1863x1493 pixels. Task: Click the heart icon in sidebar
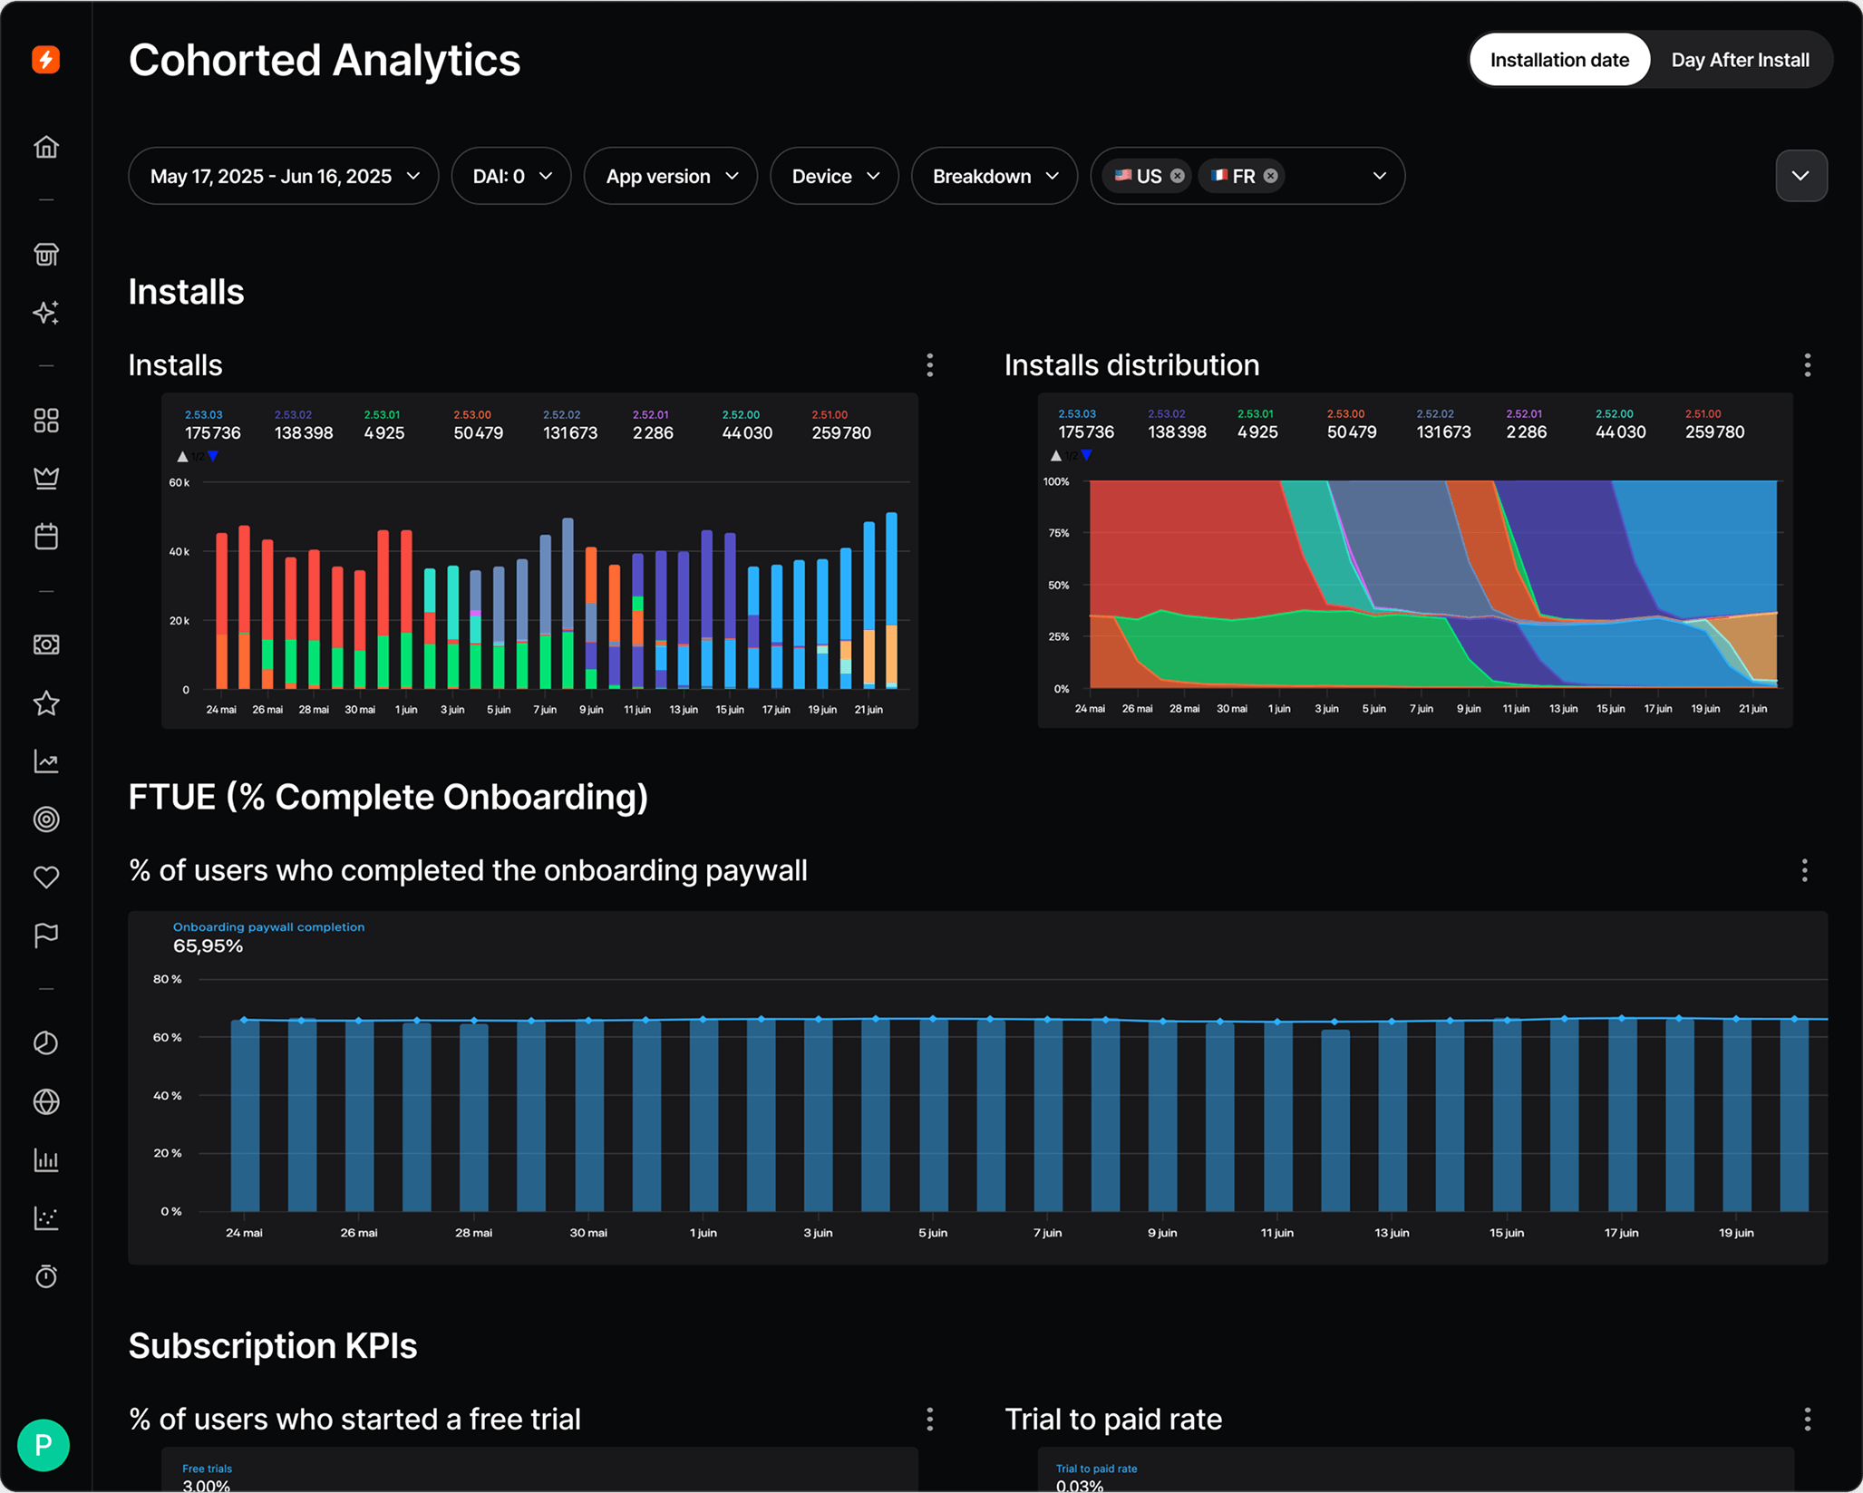(x=45, y=877)
